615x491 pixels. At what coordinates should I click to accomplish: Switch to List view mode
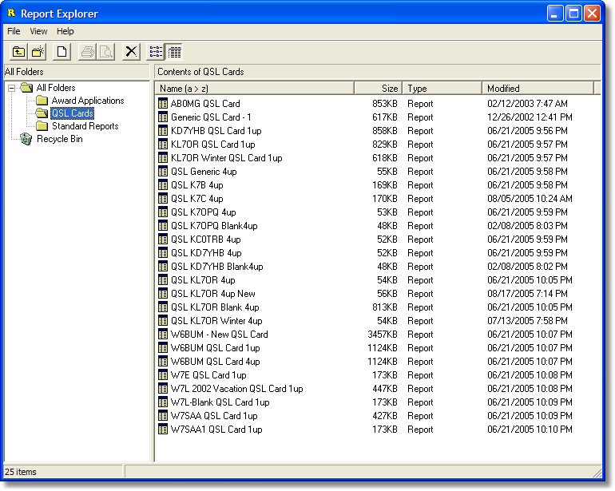157,52
